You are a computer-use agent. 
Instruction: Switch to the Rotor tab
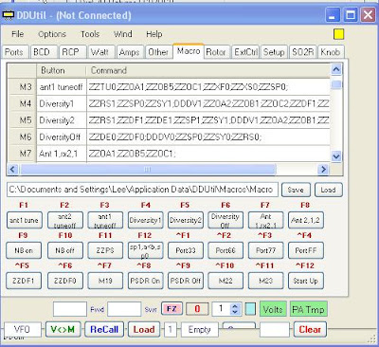pyautogui.click(x=216, y=52)
